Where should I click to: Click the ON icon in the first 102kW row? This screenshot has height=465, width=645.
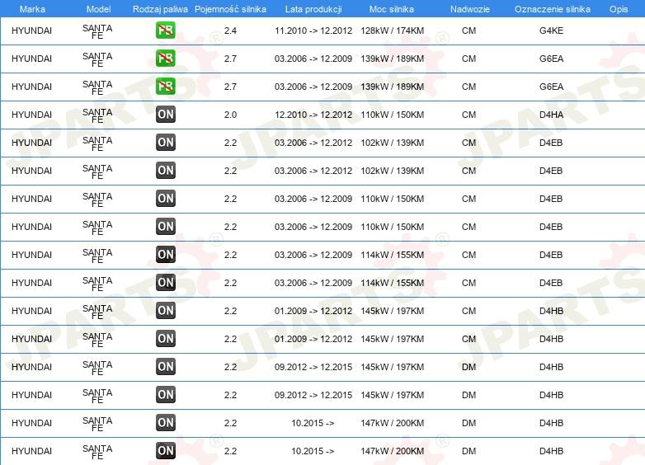click(165, 143)
